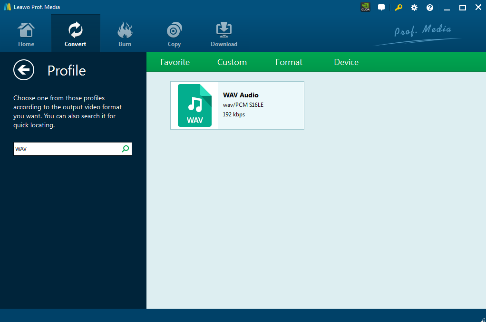Viewport: 486px width, 322px height.
Task: Open the Copy disc module
Action: (174, 34)
